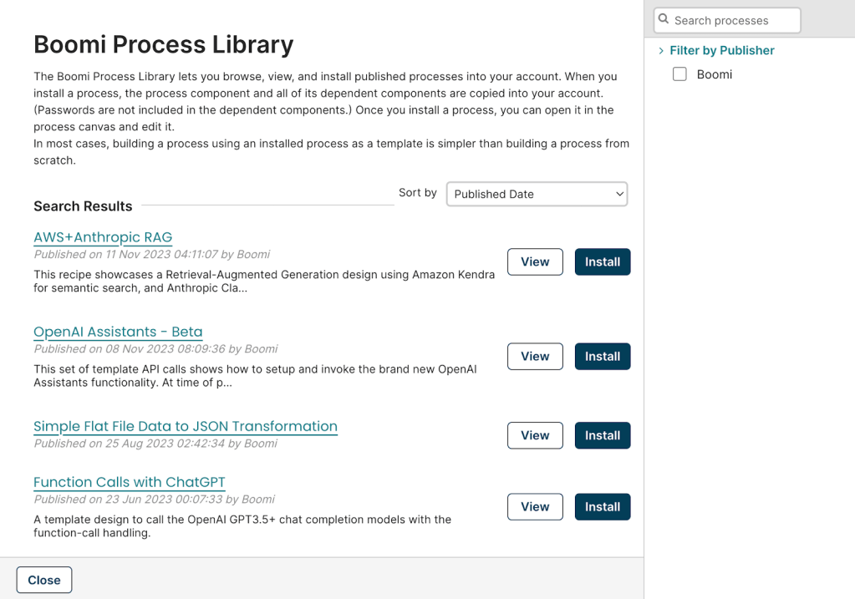855x599 pixels.
Task: Click the View button for OpenAI Assistants - Beta
Action: 534,356
